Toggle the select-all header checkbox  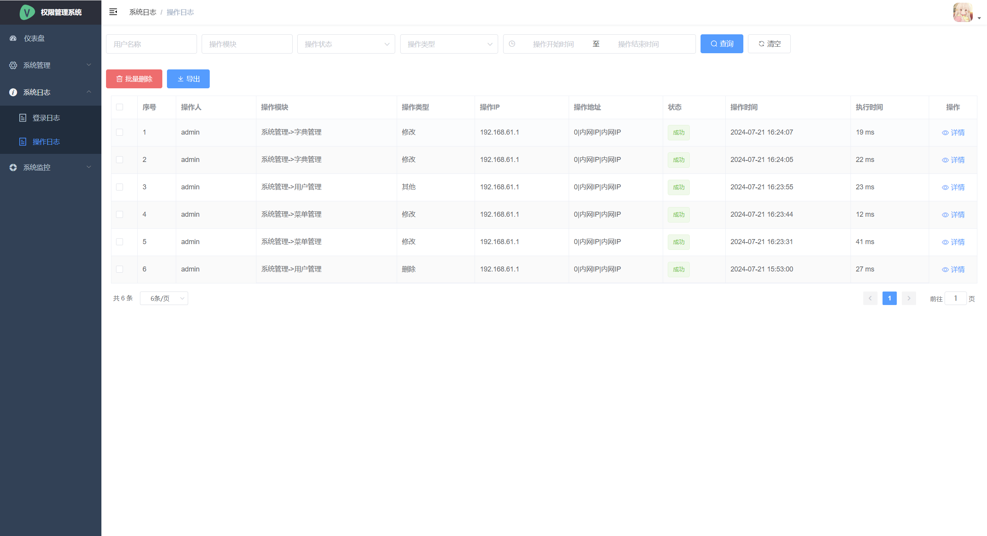tap(120, 107)
